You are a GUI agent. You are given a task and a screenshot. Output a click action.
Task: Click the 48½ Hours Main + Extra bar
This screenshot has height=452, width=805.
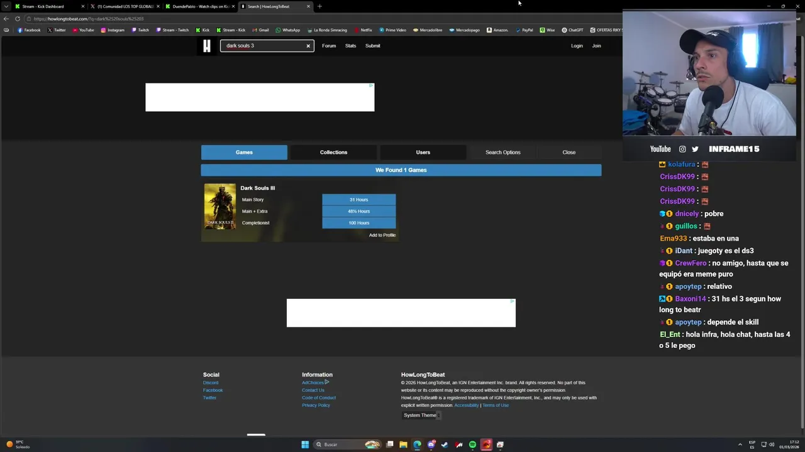click(359, 211)
